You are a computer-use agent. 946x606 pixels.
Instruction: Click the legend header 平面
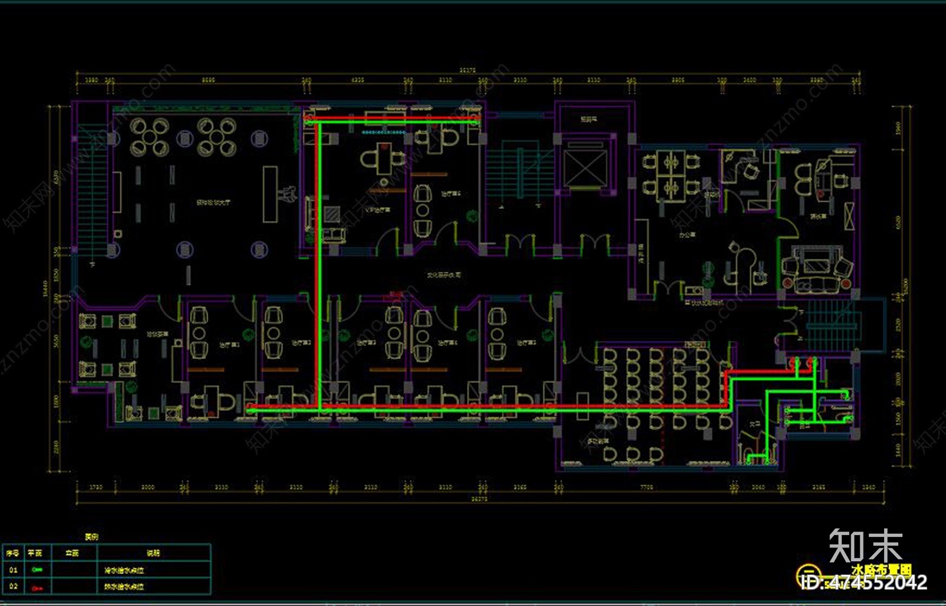pos(35,553)
